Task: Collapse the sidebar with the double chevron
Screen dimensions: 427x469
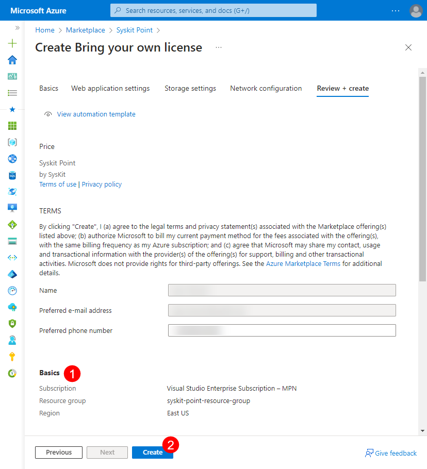Action: (x=17, y=28)
